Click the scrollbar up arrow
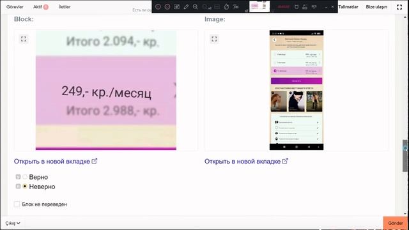This screenshot has width=409, height=230. 405,17
